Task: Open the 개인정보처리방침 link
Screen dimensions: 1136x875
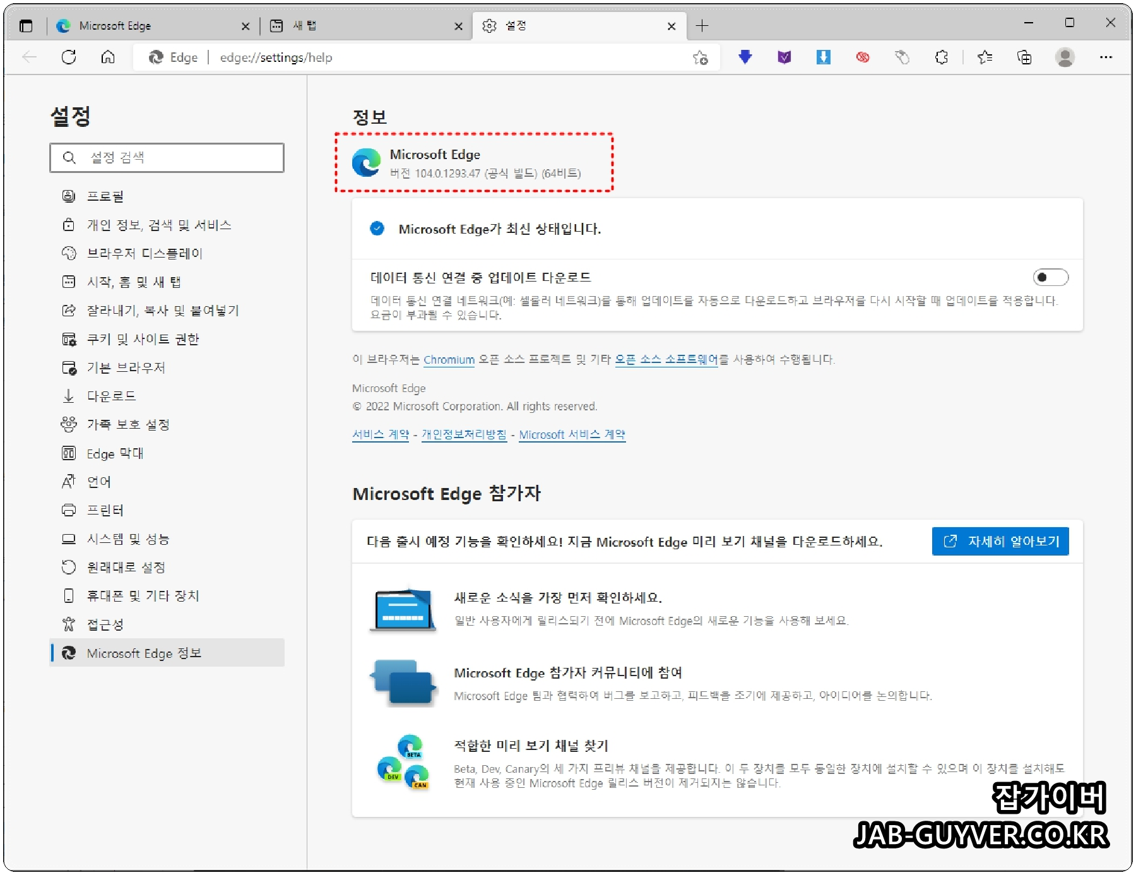Action: pyautogui.click(x=464, y=434)
